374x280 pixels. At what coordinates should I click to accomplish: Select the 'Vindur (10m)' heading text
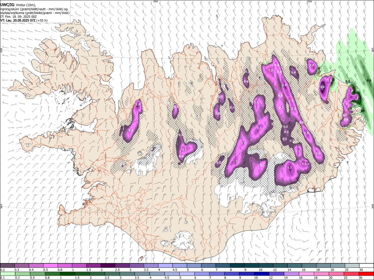25,5
